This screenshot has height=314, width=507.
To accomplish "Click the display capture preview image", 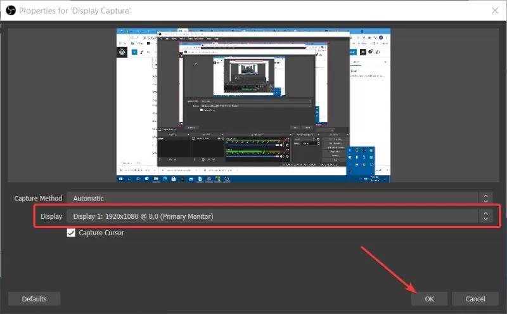I will pos(253,105).
